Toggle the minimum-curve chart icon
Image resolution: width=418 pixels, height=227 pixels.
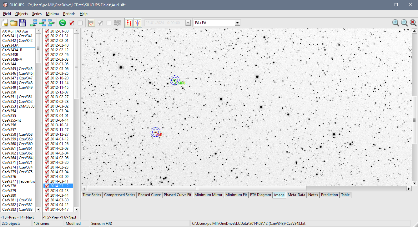coord(137,23)
